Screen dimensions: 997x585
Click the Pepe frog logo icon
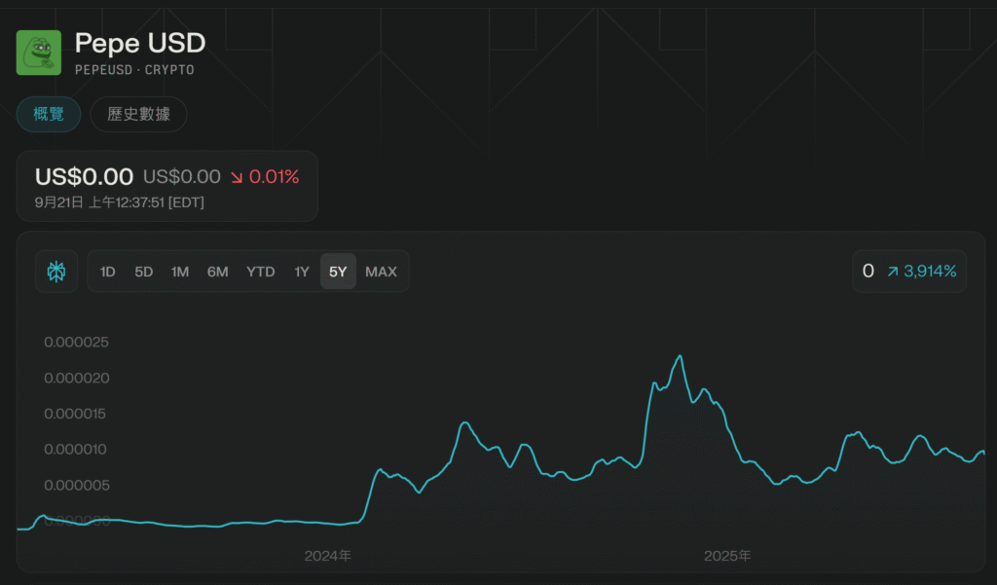coord(39,53)
